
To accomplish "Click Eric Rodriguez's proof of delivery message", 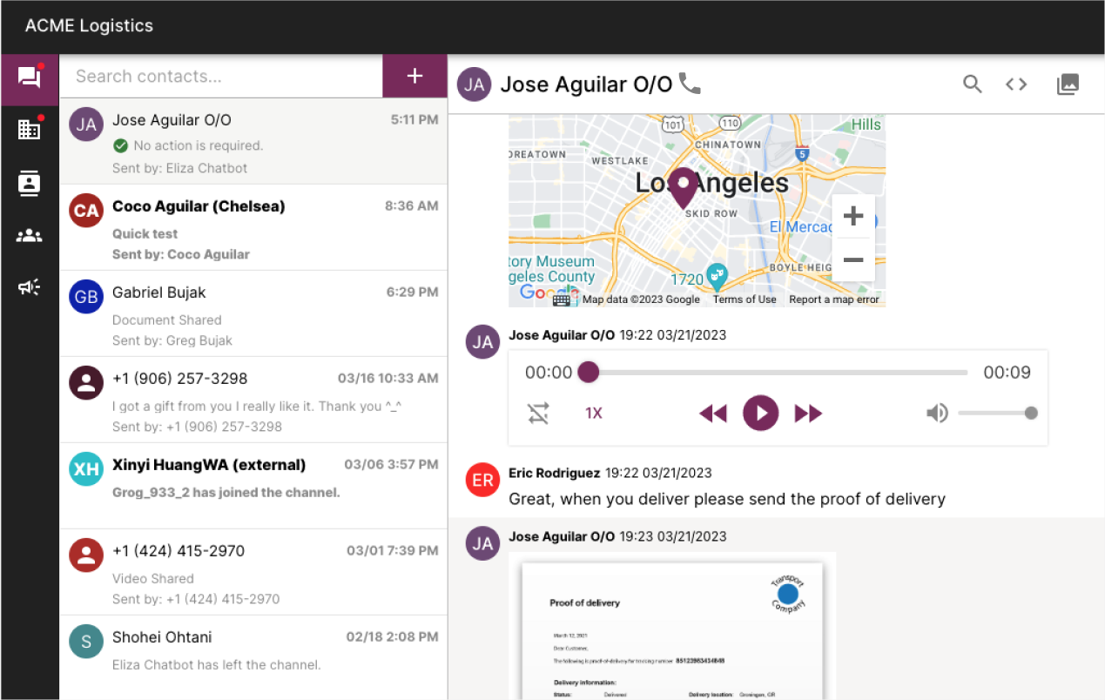I will (x=727, y=500).
